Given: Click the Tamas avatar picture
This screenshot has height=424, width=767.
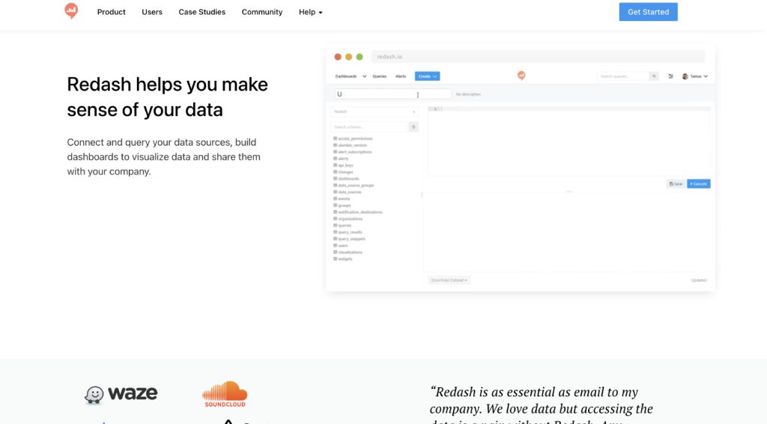Looking at the screenshot, I should 685,76.
